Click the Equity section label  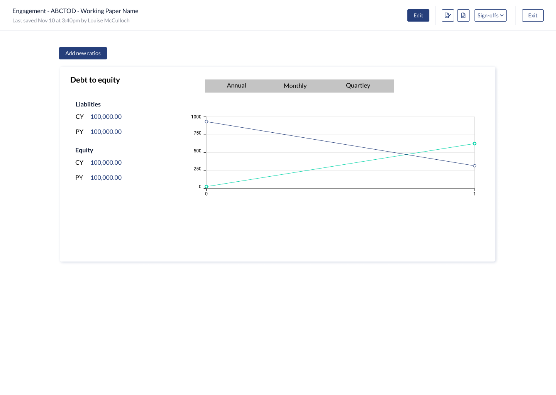point(84,150)
